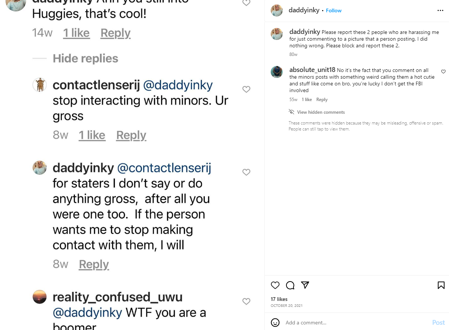The height and width of the screenshot is (330, 449).
Task: Share post with paper plane icon
Action: click(305, 285)
